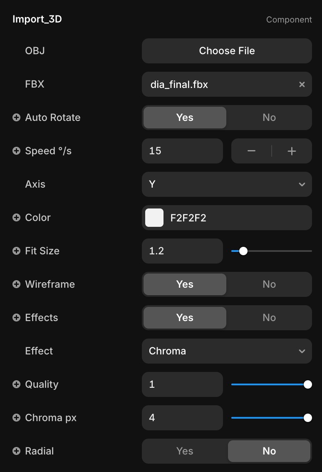Screen dimensions: 322x472
Task: Click the plus icon next to Effects
Action: (16, 318)
